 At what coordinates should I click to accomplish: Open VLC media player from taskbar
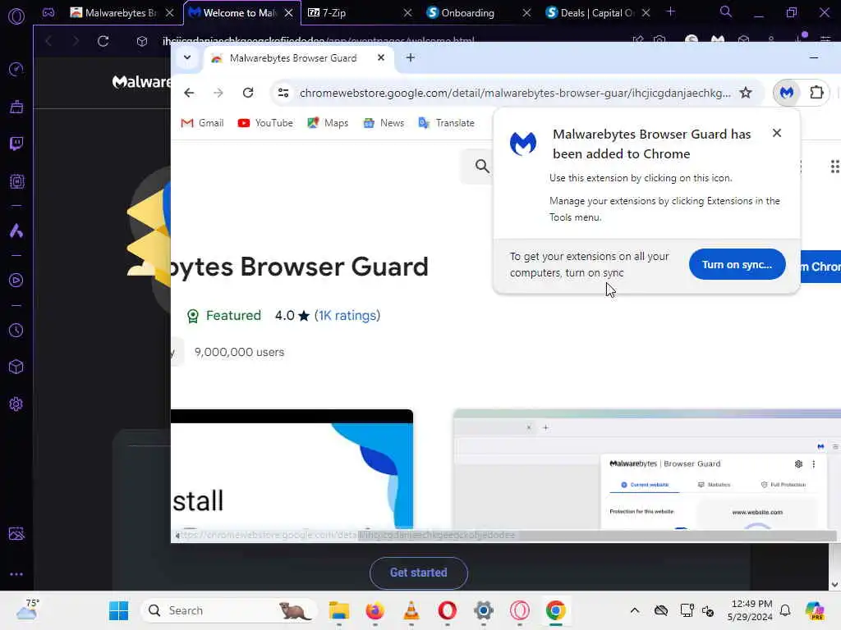coord(411,610)
